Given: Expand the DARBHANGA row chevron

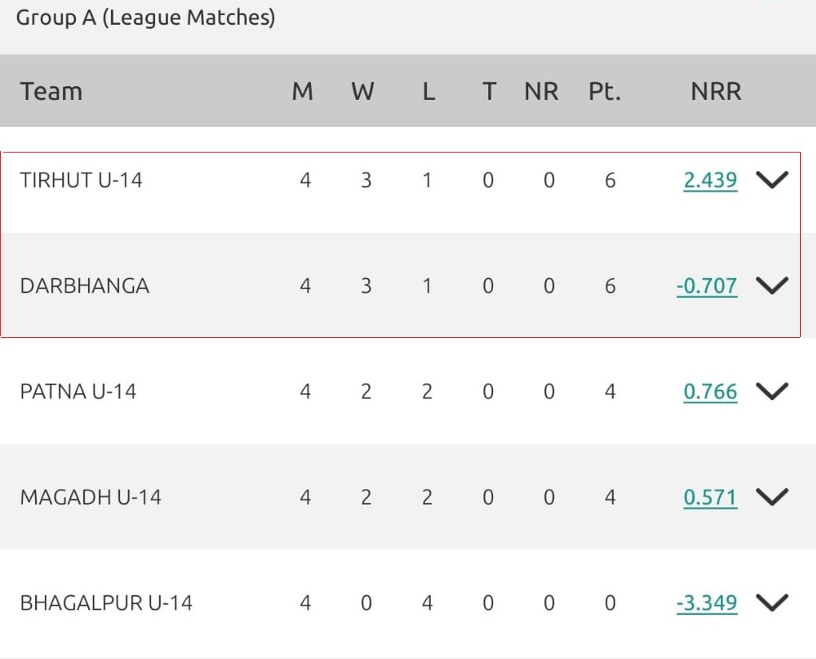Looking at the screenshot, I should click(x=771, y=285).
